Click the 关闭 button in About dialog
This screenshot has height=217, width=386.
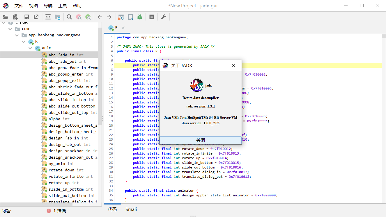pyautogui.click(x=201, y=140)
